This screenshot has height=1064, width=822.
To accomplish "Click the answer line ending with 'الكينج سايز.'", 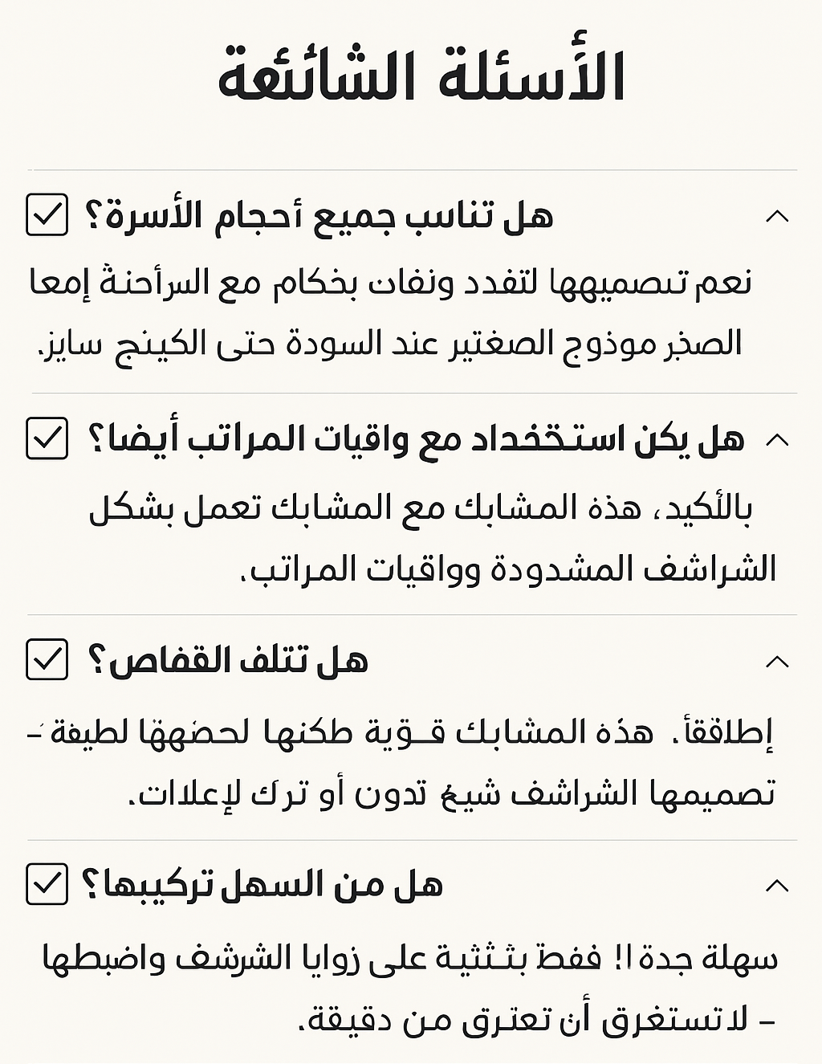I will pyautogui.click(x=390, y=344).
